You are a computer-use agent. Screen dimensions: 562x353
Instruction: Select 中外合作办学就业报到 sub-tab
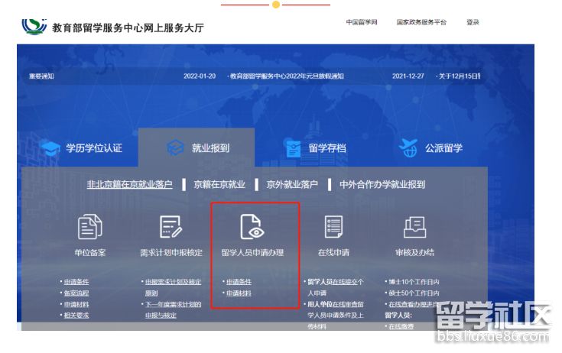pyautogui.click(x=382, y=184)
